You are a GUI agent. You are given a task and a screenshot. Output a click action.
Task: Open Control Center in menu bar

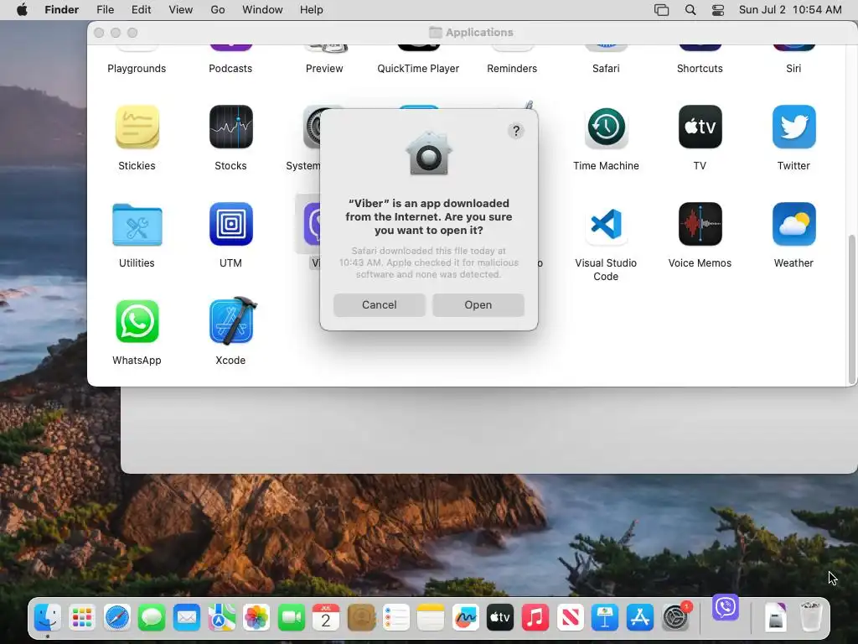pyautogui.click(x=718, y=10)
